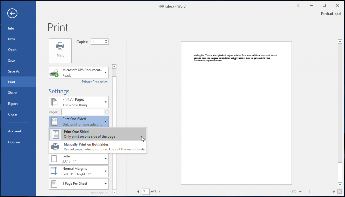This screenshot has height=197, width=345.
Task: Expand the Print All Pages dropdown
Action: point(105,102)
